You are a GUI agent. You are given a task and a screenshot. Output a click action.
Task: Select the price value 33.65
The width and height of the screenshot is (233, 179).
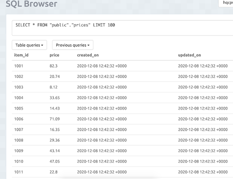[x=55, y=98]
